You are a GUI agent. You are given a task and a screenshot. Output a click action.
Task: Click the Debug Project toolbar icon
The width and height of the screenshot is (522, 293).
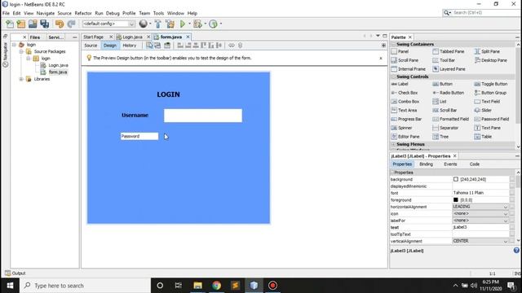[x=197, y=24]
